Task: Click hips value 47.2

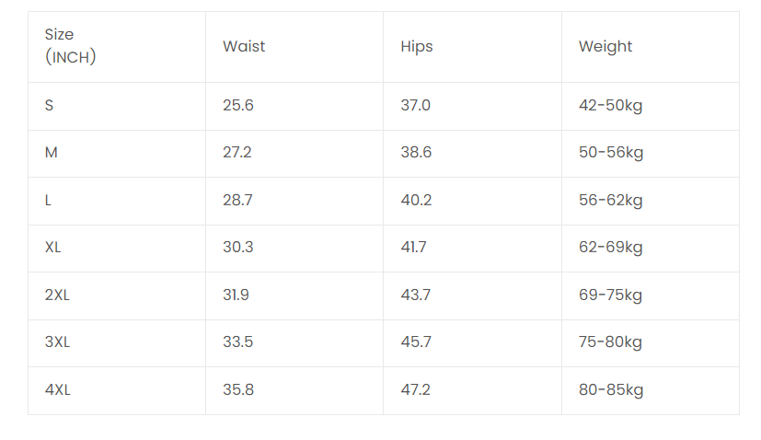Action: point(416,390)
